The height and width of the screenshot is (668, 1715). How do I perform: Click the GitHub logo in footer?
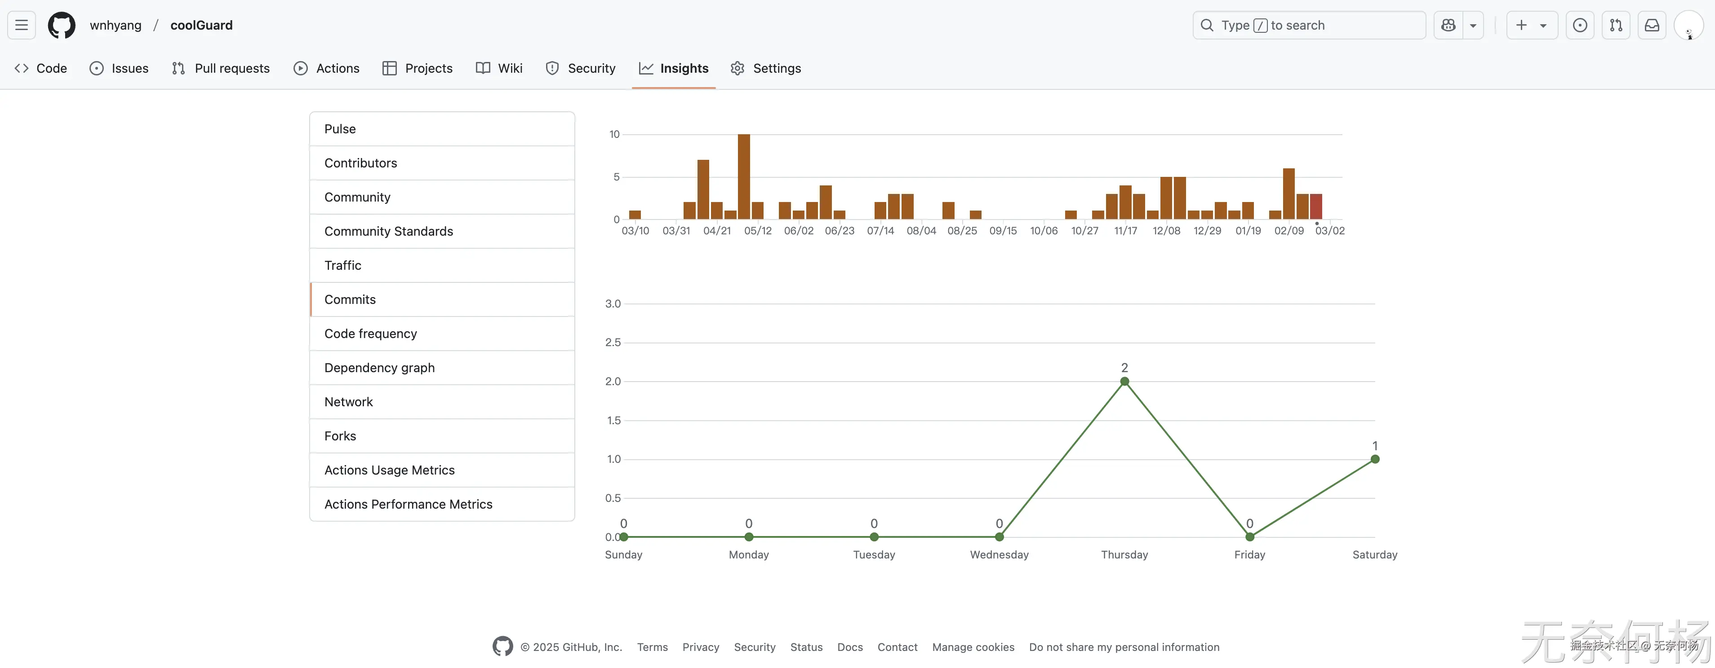[502, 646]
